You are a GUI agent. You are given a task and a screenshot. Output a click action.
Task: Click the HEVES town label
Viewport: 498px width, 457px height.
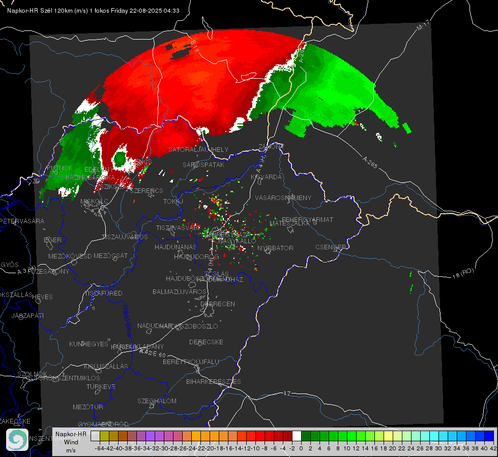tap(43, 297)
